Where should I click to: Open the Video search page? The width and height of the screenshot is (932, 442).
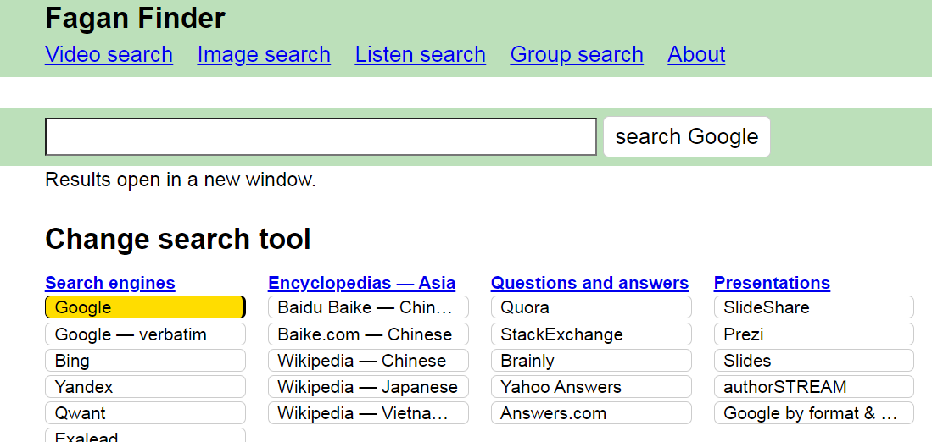[x=109, y=54]
